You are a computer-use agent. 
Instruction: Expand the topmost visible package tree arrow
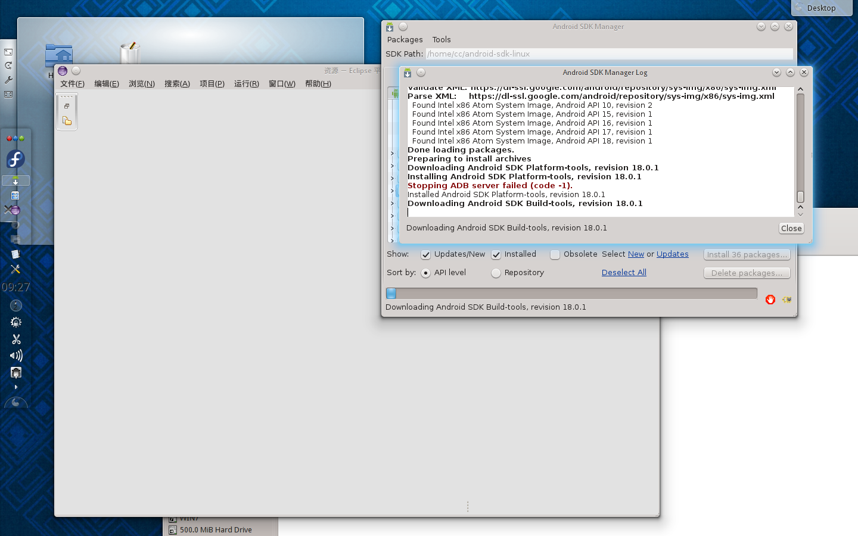(x=392, y=153)
